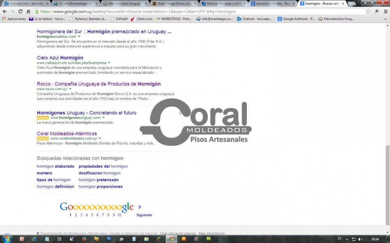Reload the current Google results page
This screenshot has width=390, height=243.
tap(20, 11)
